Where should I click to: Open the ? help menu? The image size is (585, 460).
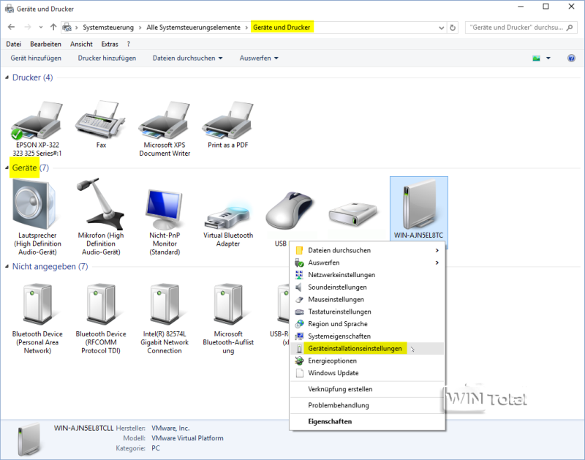[x=129, y=44]
